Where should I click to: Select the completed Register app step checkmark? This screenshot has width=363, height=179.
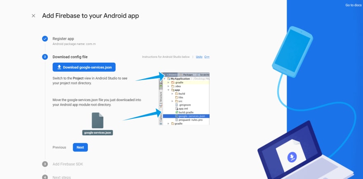tap(45, 39)
